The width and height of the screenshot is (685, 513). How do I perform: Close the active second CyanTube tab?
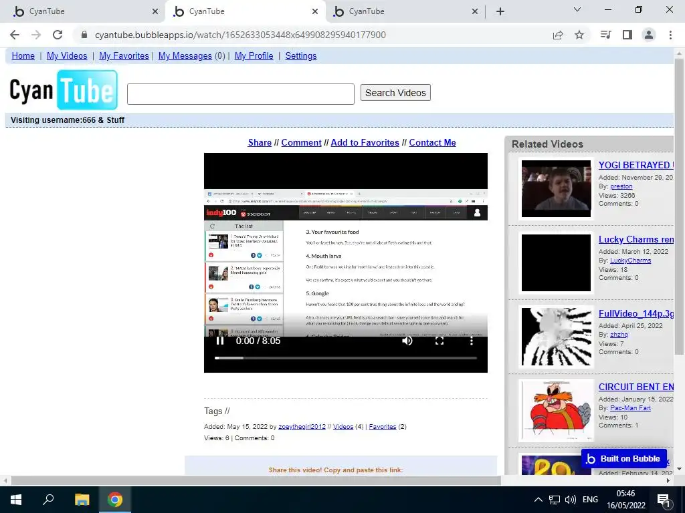(315, 12)
